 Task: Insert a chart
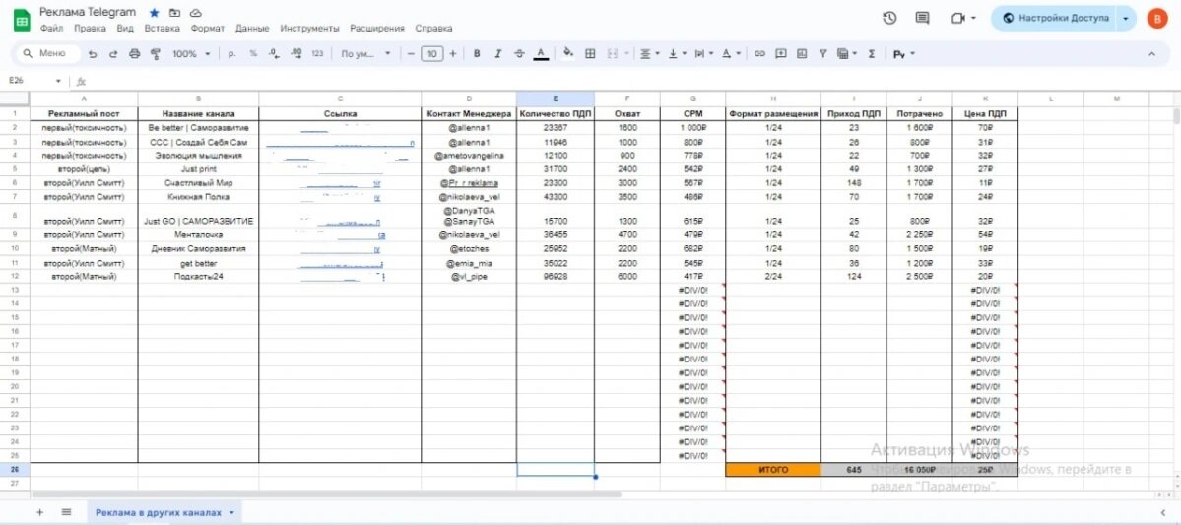(x=802, y=53)
